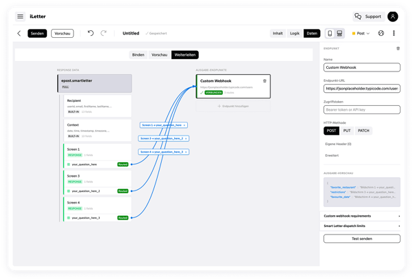Expand Custom webhook requirements section

coord(361,216)
